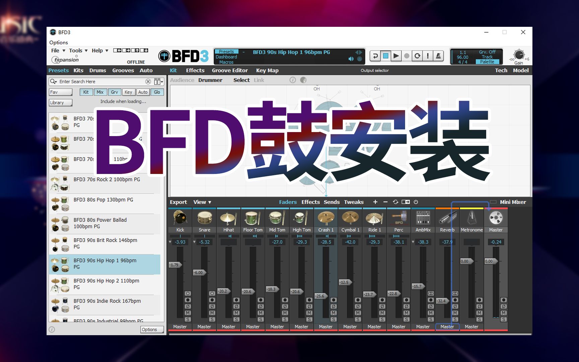Click the Kick drum channel icon
This screenshot has height=362, width=579.
(180, 218)
